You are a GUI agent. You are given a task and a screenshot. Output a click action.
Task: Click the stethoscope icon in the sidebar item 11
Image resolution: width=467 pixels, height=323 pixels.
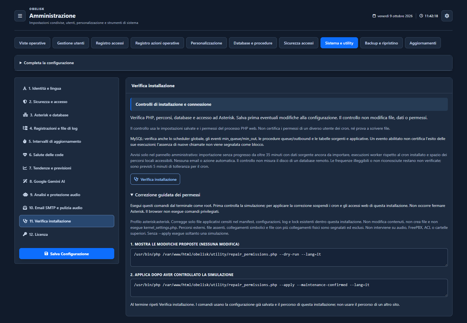[x=25, y=221]
